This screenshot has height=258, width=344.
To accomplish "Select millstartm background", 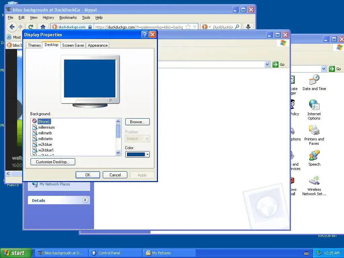I will [x=45, y=139].
